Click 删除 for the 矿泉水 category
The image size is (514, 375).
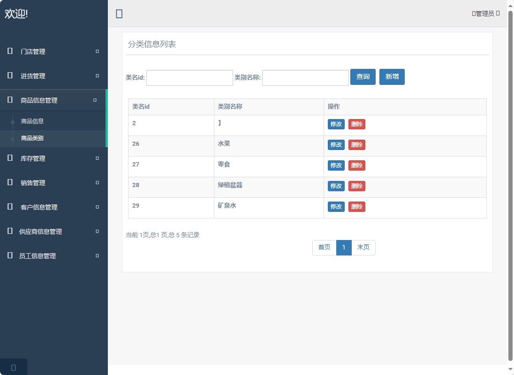[x=357, y=206]
